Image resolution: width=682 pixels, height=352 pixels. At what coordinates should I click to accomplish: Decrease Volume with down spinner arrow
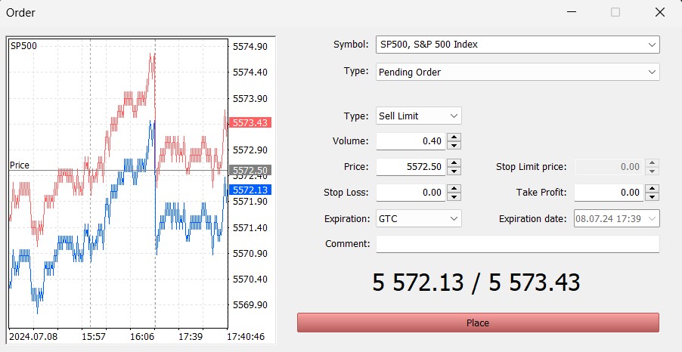tap(454, 145)
